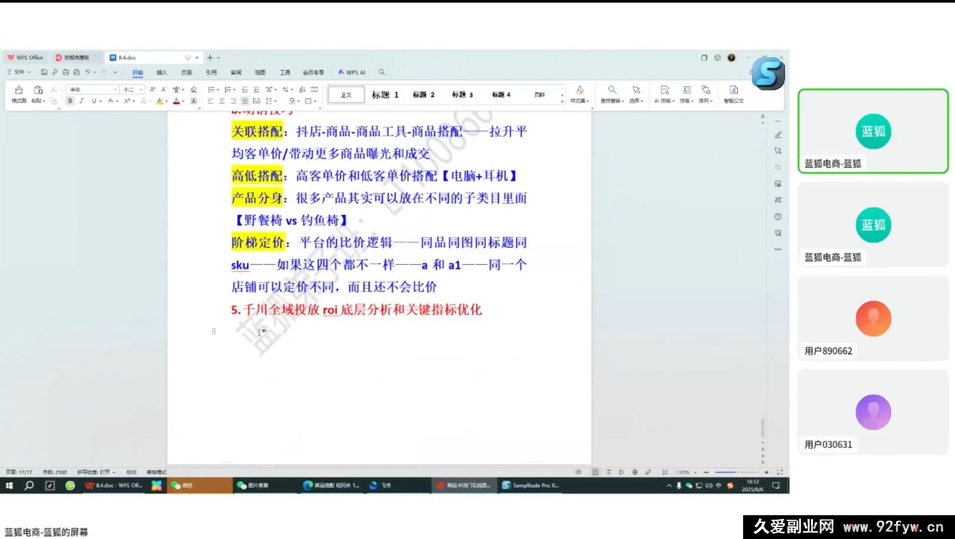The width and height of the screenshot is (955, 539).
Task: Expand the file (文件) menu
Action: (x=19, y=72)
